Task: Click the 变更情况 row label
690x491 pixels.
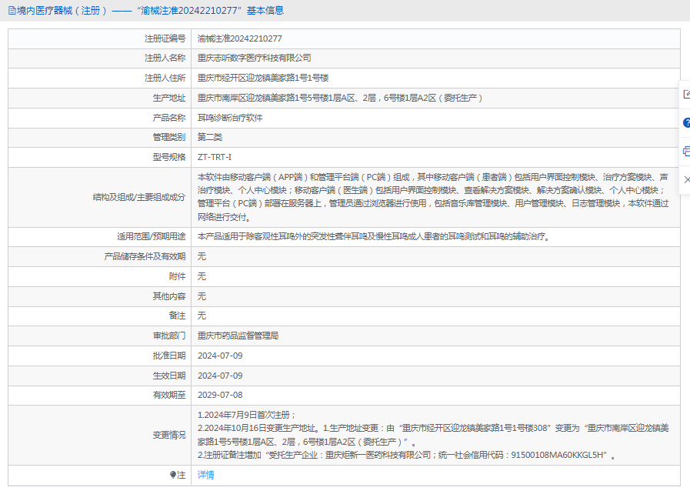Action: tap(169, 435)
